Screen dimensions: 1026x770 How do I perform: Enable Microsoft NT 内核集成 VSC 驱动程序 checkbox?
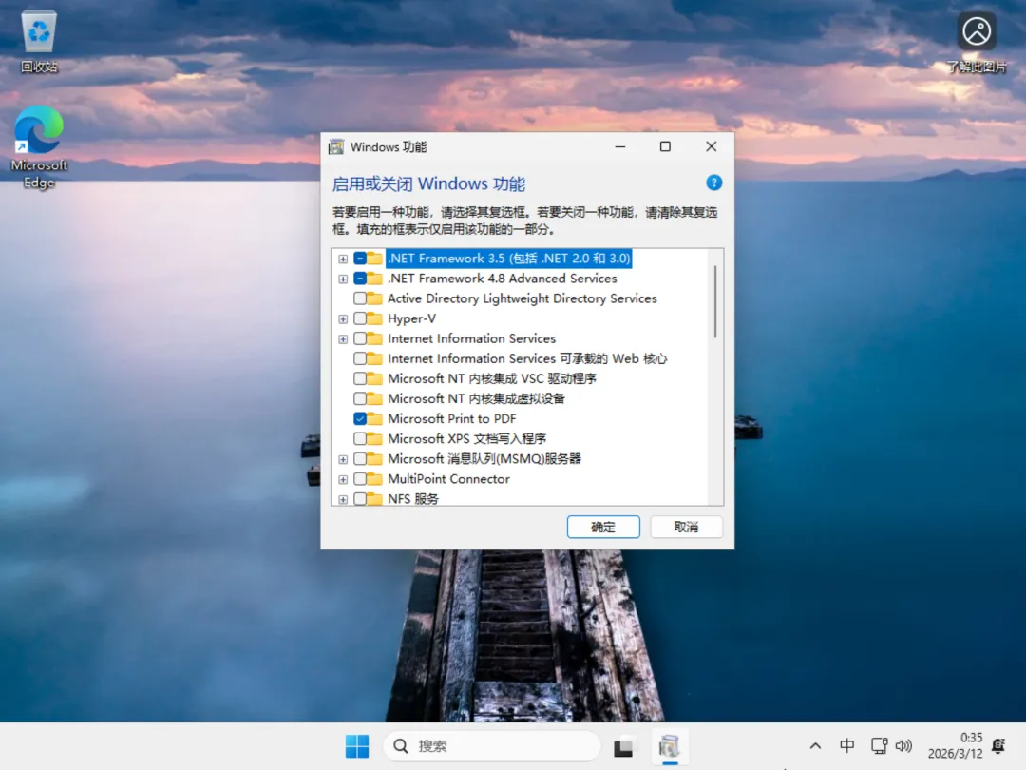(x=360, y=378)
